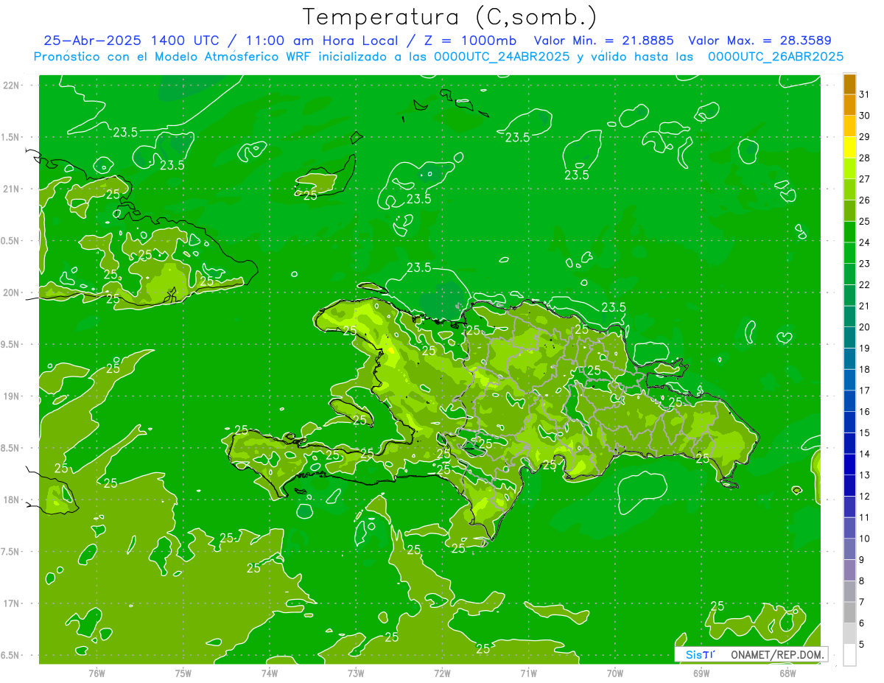Click the '12' value on the color scale
884x683 pixels.
[864, 497]
